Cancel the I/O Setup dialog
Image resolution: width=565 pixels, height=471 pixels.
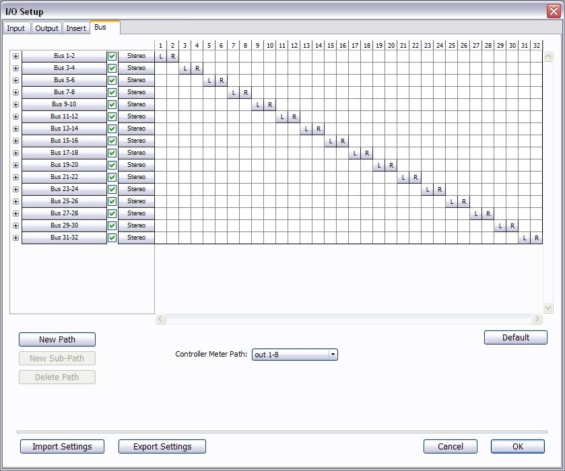coord(450,447)
